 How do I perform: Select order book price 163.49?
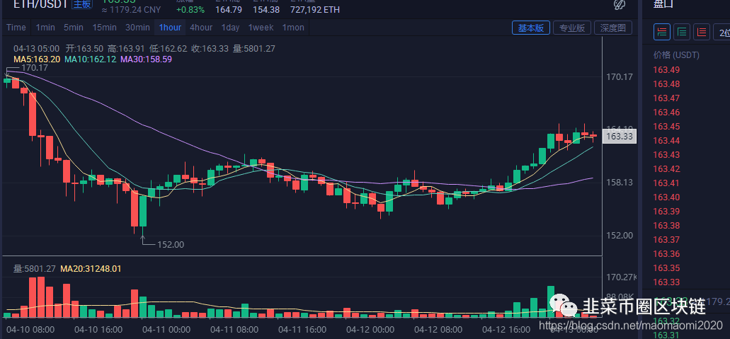[x=666, y=70]
